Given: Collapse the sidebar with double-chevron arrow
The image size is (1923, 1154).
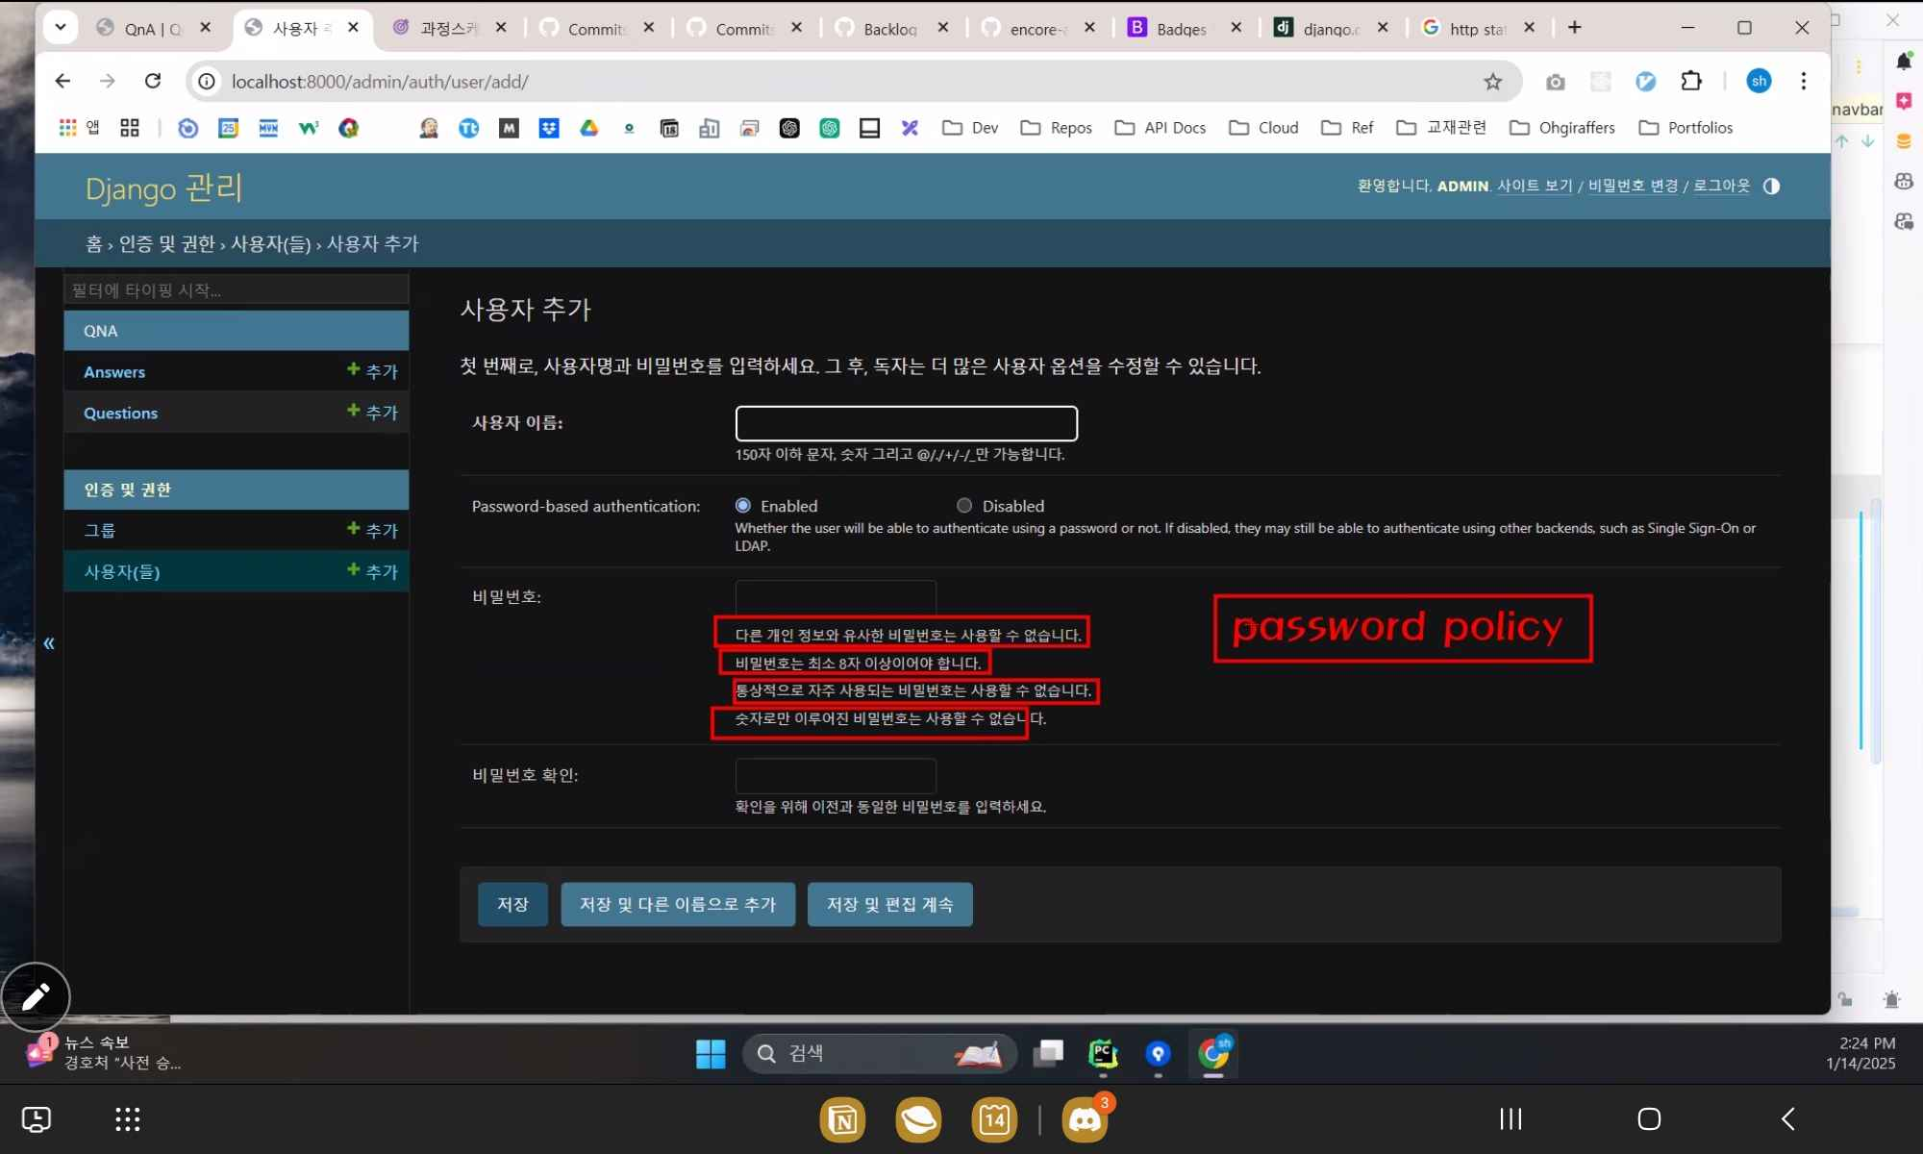Looking at the screenshot, I should coord(49,643).
